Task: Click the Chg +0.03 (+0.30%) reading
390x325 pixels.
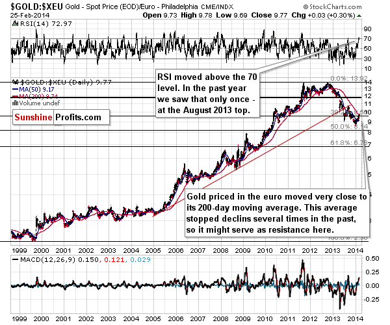Action: pos(323,16)
